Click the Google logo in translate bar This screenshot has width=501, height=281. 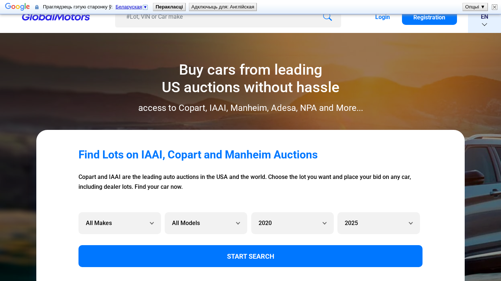tap(17, 7)
